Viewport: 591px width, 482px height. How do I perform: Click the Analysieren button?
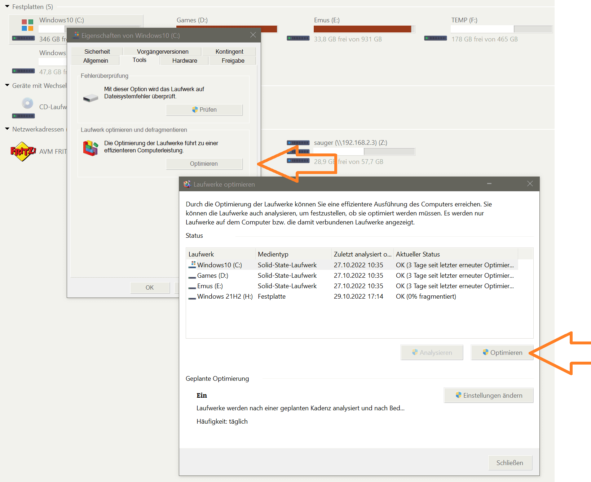coord(432,352)
